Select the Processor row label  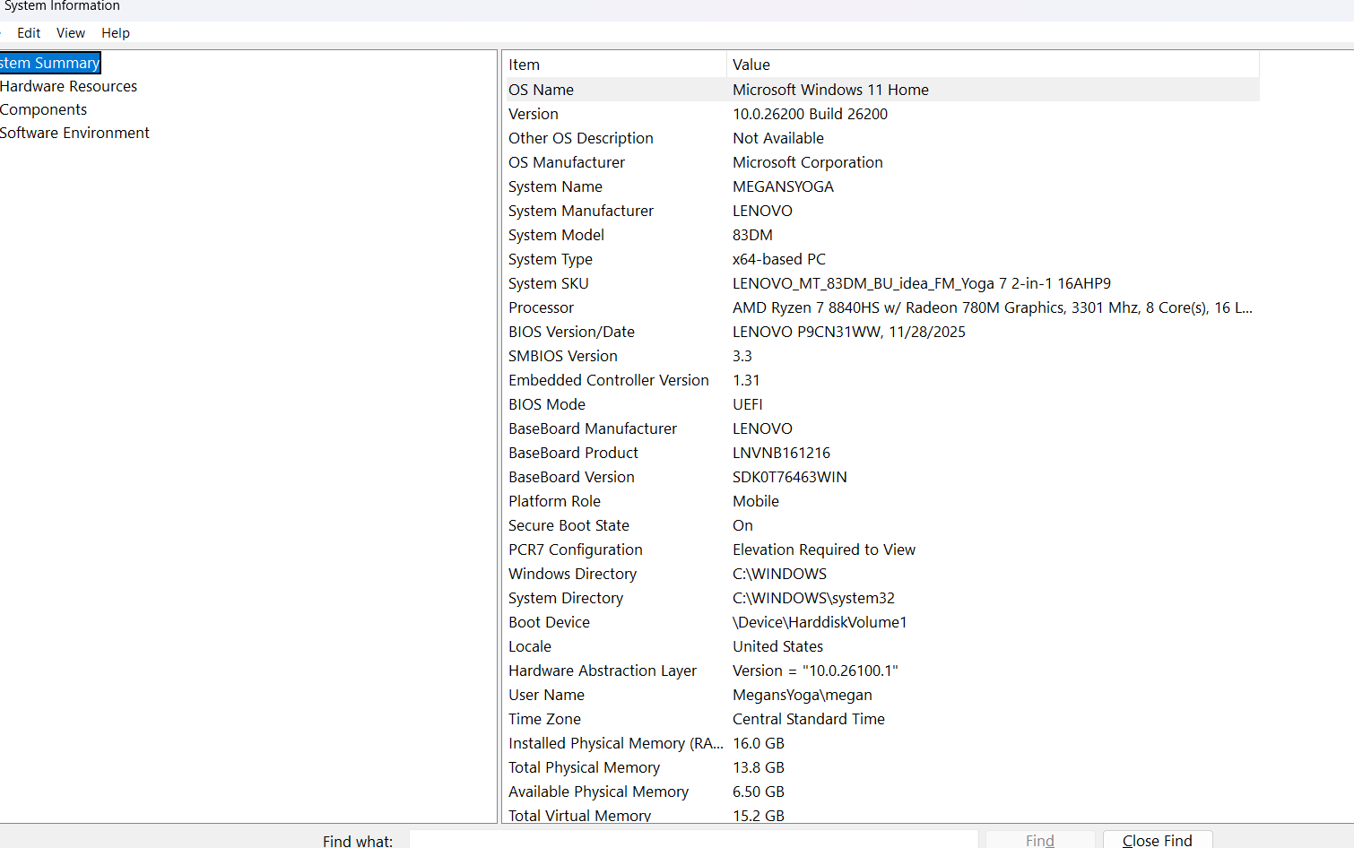(541, 307)
